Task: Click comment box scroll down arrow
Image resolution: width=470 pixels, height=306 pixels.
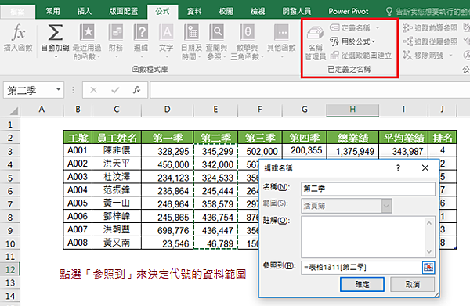Action: click(x=429, y=251)
